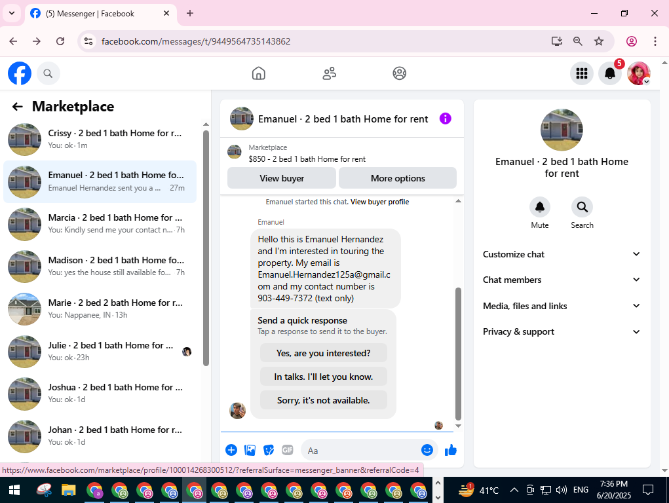The height and width of the screenshot is (503, 669).
Task: Open Crissy conversation in list
Action: pyautogui.click(x=100, y=139)
